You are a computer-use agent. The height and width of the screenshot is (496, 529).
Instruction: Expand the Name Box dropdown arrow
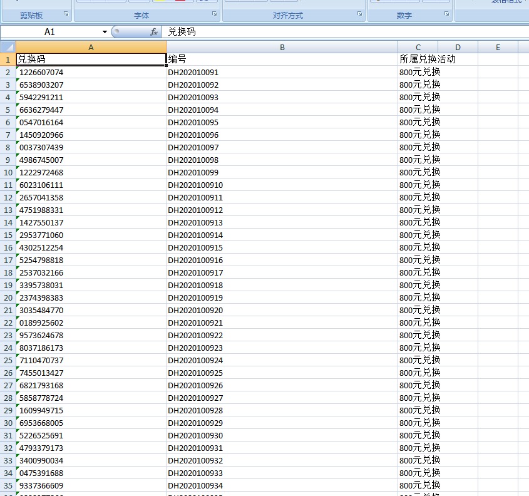click(105, 31)
